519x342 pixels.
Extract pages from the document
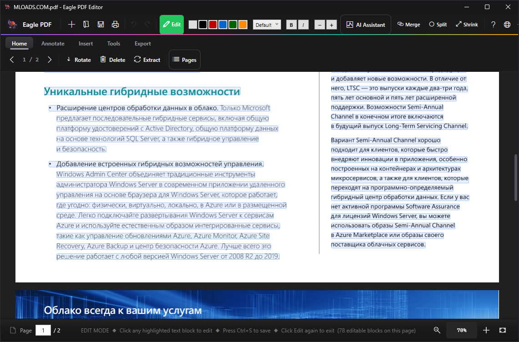[147, 60]
